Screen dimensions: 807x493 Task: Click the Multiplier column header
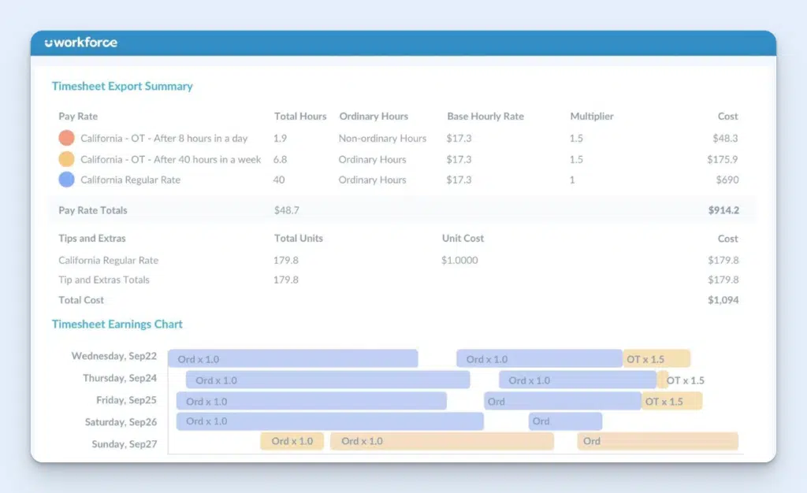click(x=592, y=116)
